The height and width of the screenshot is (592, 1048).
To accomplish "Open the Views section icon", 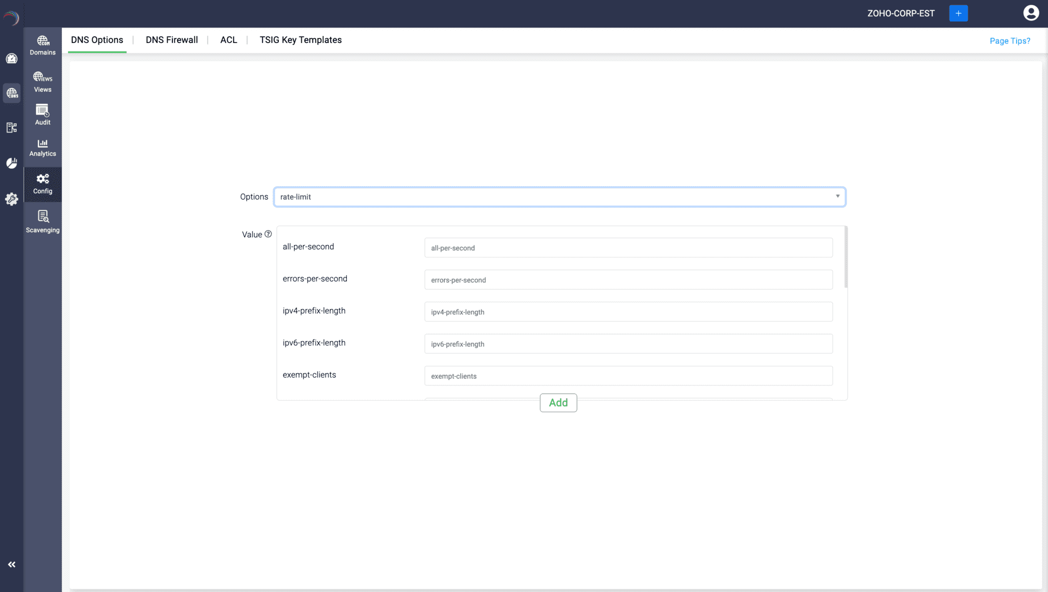I will 42,82.
